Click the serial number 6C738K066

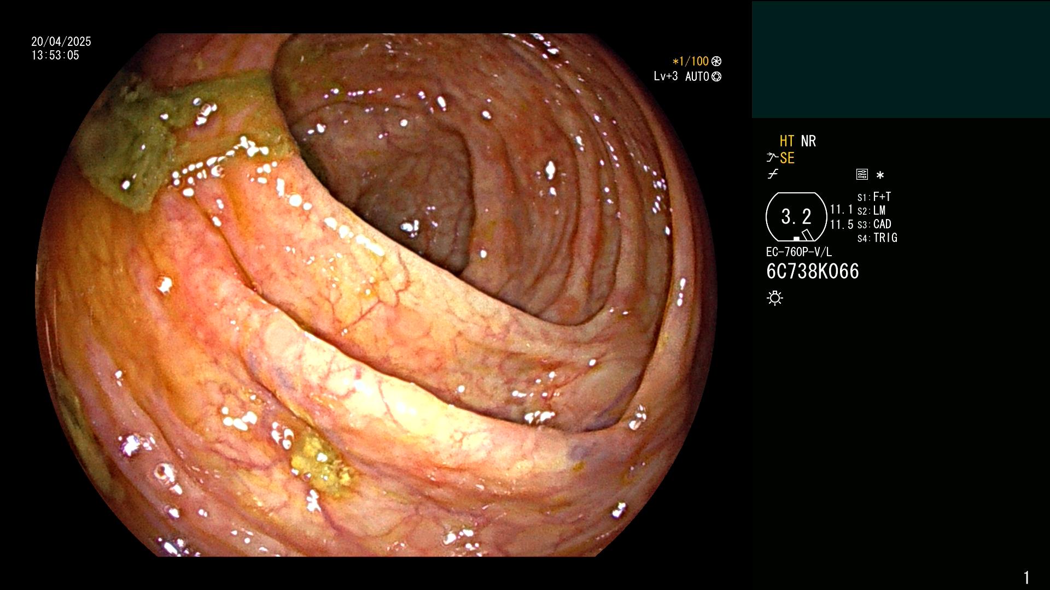[813, 272]
